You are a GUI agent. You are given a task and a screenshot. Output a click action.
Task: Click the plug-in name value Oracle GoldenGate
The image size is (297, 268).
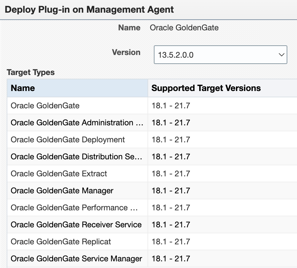coord(184,28)
